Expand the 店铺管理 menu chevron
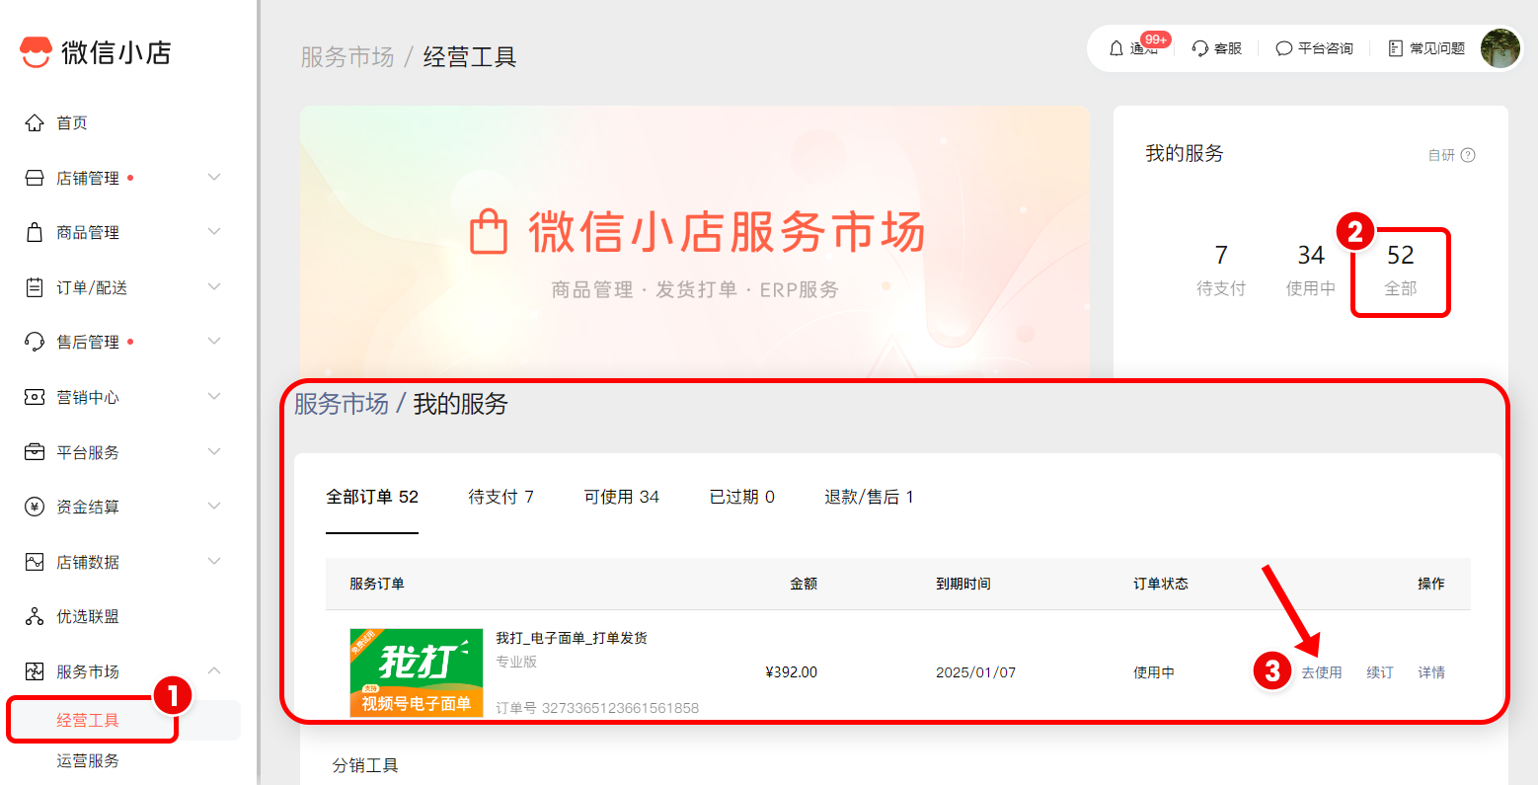The image size is (1538, 785). [214, 178]
